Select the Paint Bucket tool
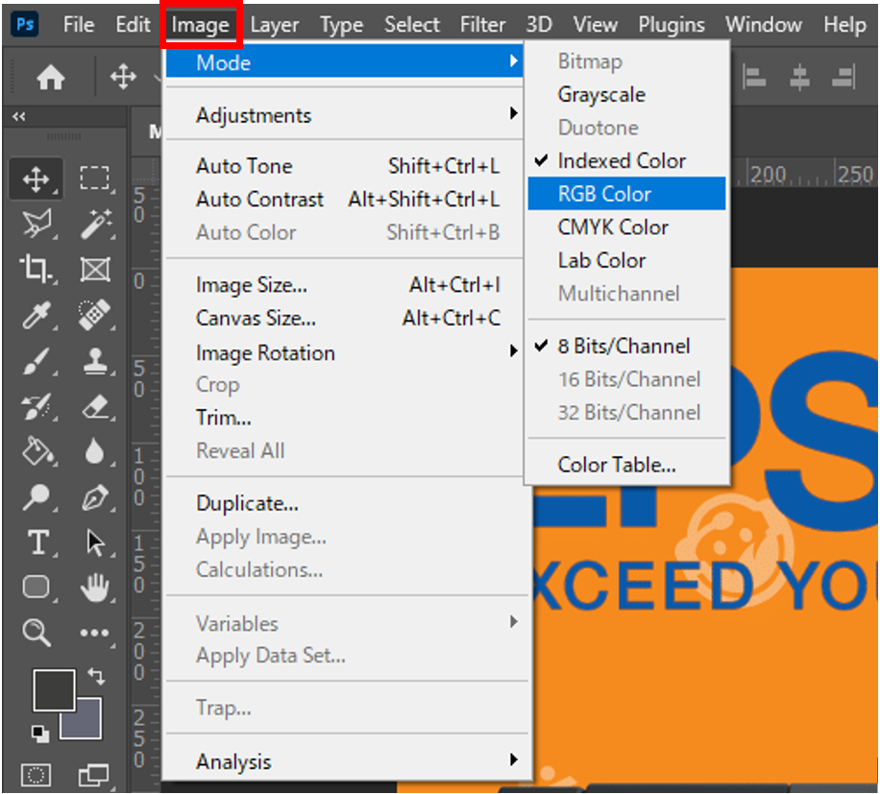880x794 pixels. point(37,451)
